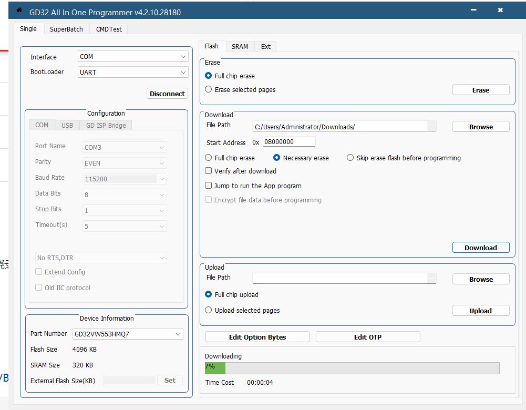The image size is (526, 410).
Task: Close the GD32 programmer window
Action: tap(500, 11)
